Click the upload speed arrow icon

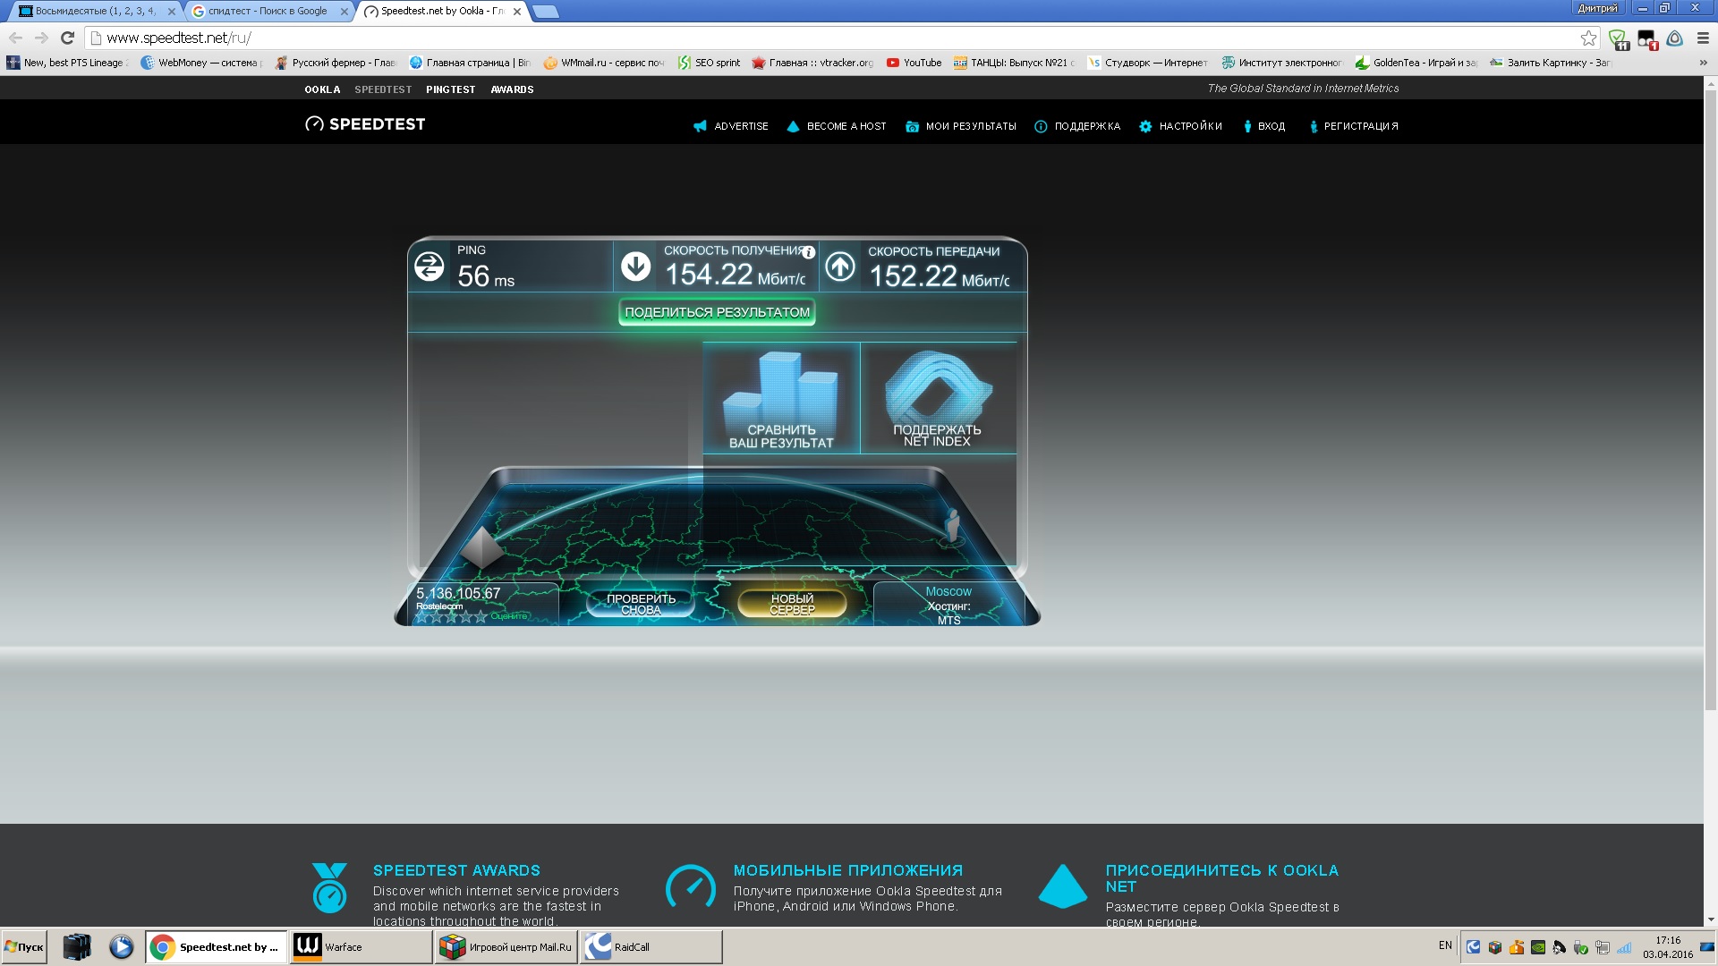click(840, 266)
